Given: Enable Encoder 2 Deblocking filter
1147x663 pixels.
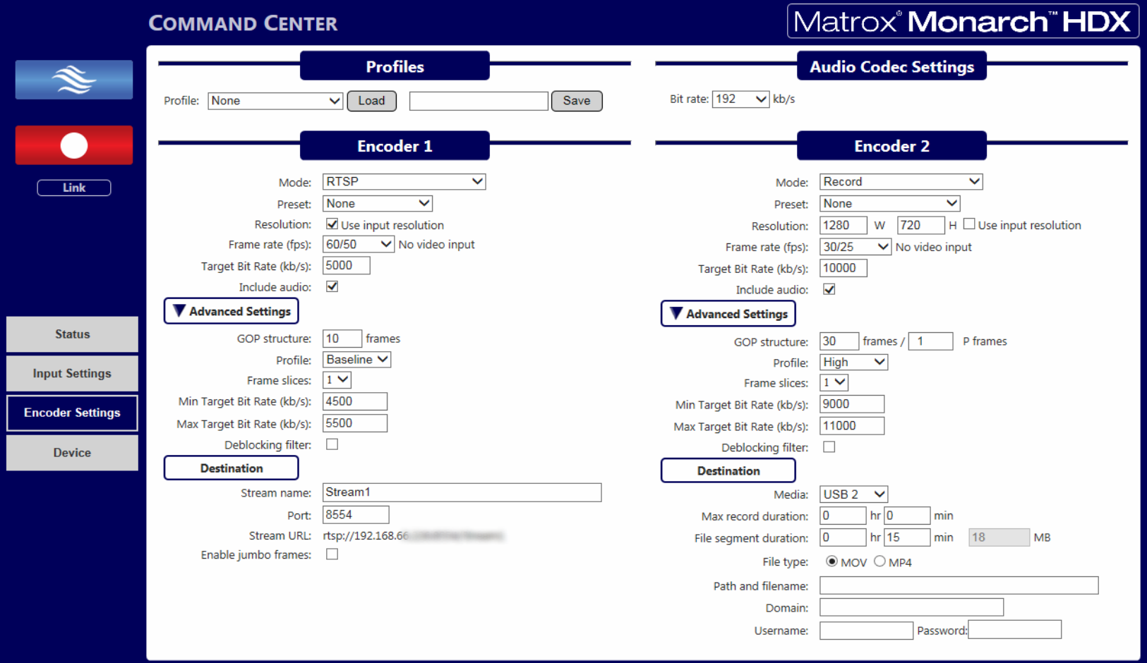Looking at the screenshot, I should 829,447.
